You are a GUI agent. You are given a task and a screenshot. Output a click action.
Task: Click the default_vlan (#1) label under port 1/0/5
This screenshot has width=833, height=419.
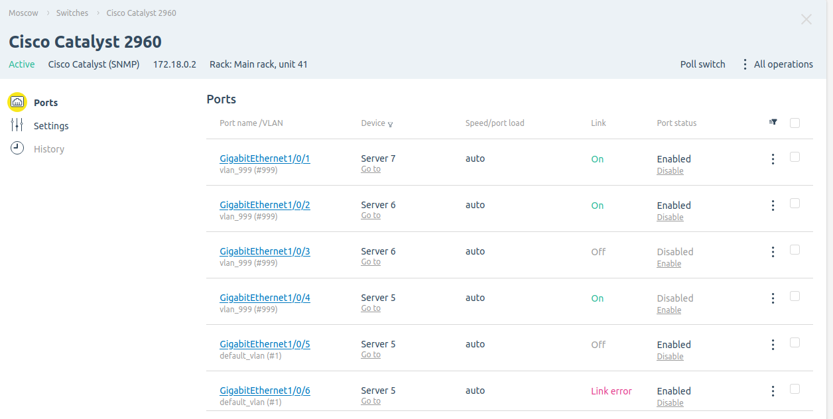(251, 356)
